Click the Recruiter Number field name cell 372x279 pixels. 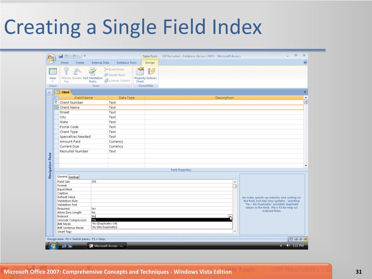pyautogui.click(x=83, y=151)
